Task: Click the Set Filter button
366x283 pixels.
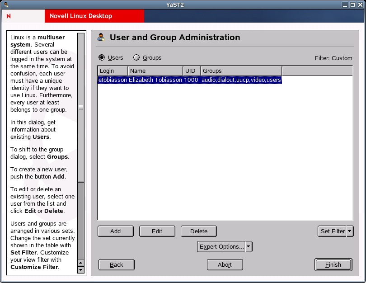Action: click(x=332, y=231)
